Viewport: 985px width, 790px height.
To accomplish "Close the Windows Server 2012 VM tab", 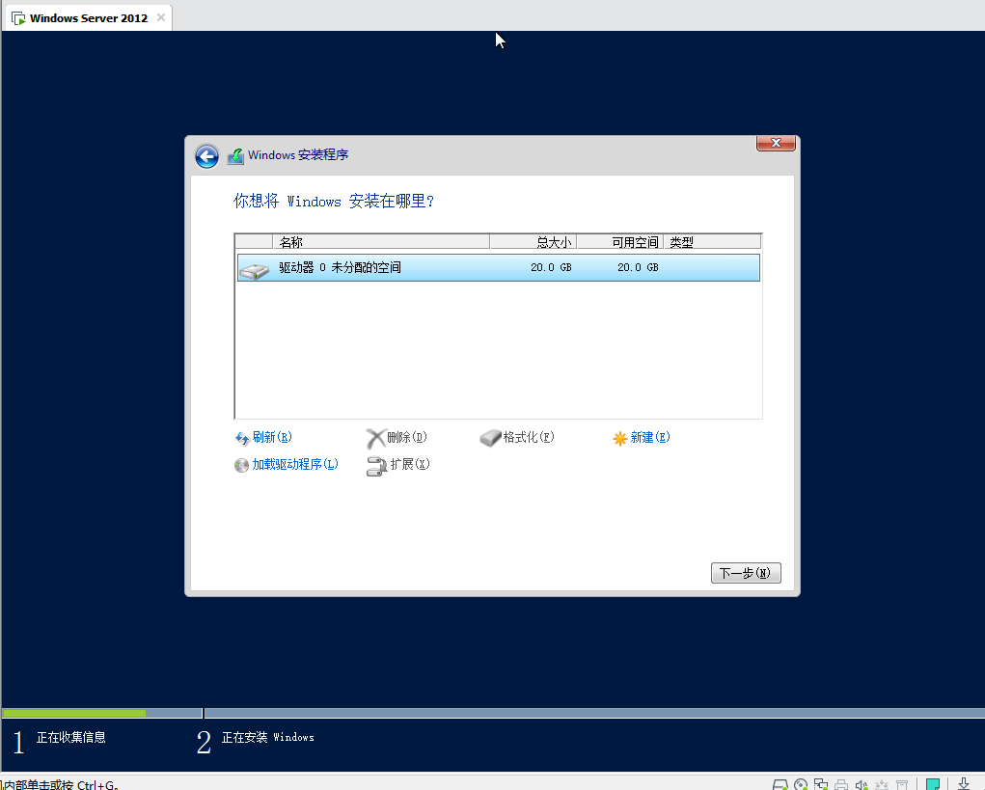I will (x=160, y=18).
